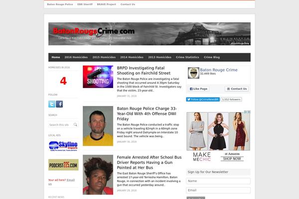Click the BatonRougeCrime.com header banner
This screenshot has height=199, width=299.
pyautogui.click(x=149, y=34)
